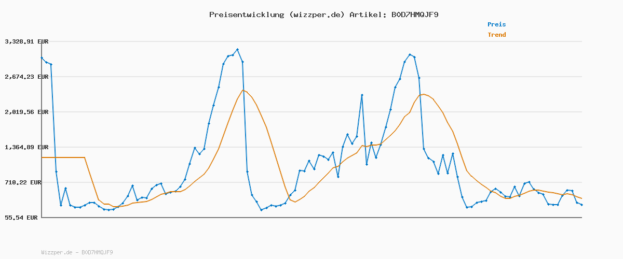Viewport: 623px width, 259px height.
Task: Click the last blue price point at right edge
Action: 581,205
